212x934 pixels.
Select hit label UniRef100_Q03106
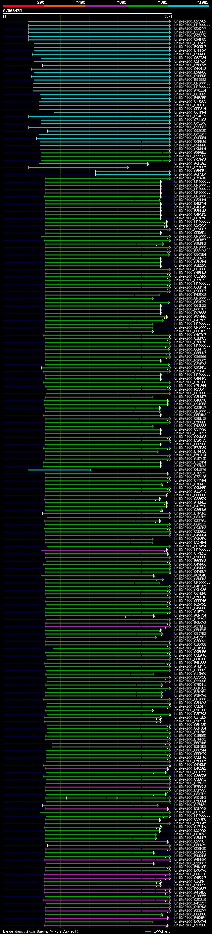pyautogui.click(x=190, y=124)
